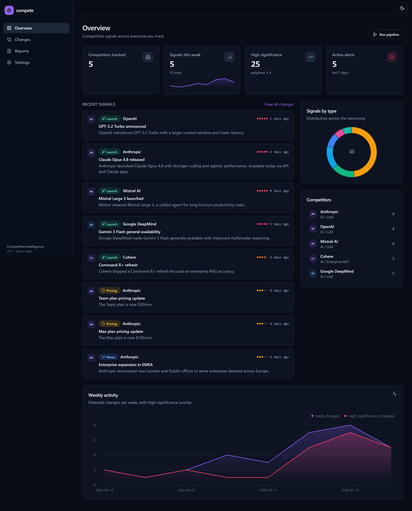The image size is (412, 511).
Task: Click the Launch tag on Claude Opus signal
Action: click(110, 152)
